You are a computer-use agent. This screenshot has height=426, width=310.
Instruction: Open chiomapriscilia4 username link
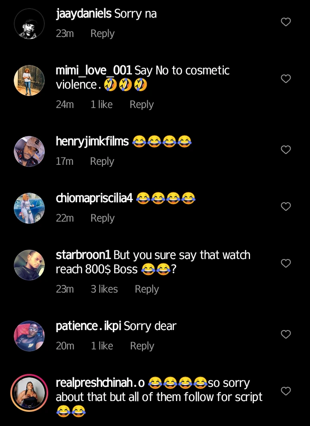point(94,198)
